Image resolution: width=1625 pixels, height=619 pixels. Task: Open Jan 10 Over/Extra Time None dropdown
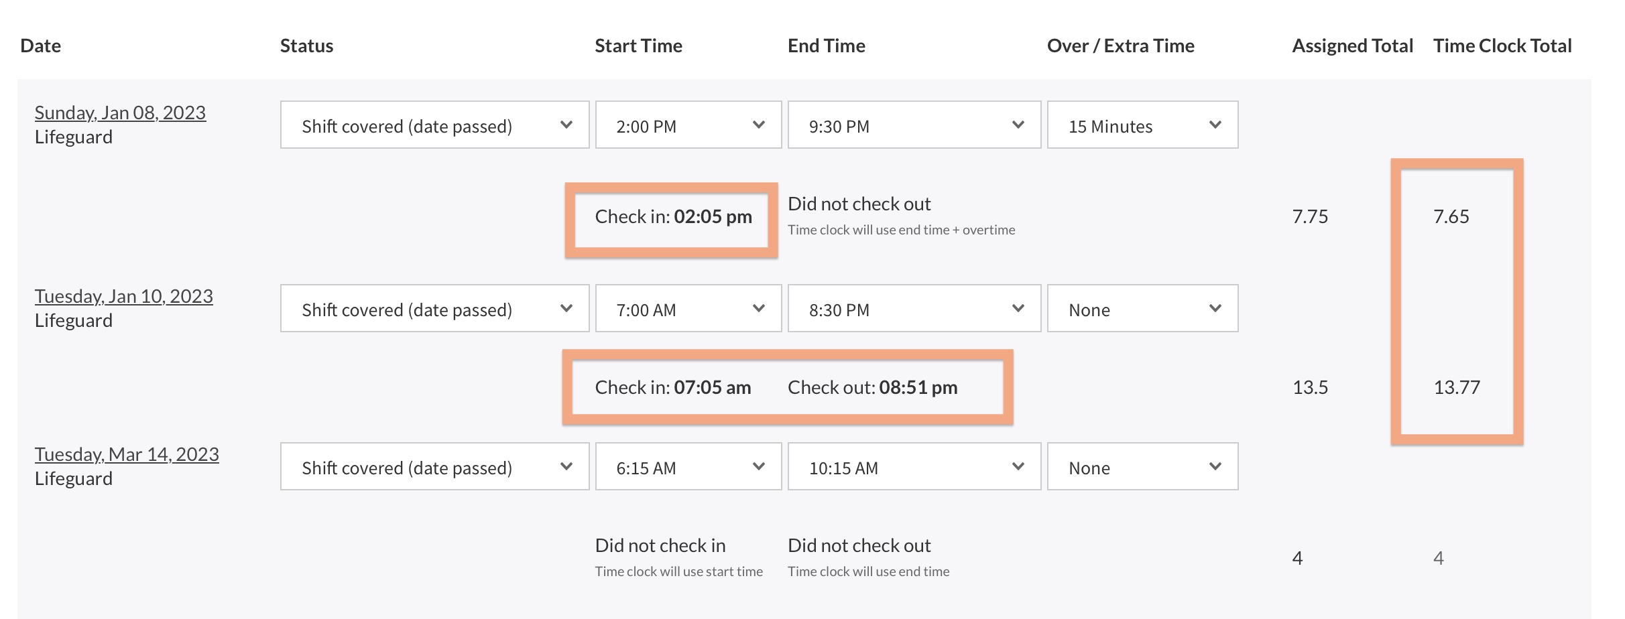pyautogui.click(x=1142, y=309)
